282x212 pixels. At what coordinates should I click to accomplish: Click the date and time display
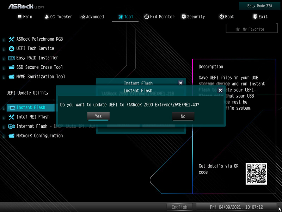(236, 207)
